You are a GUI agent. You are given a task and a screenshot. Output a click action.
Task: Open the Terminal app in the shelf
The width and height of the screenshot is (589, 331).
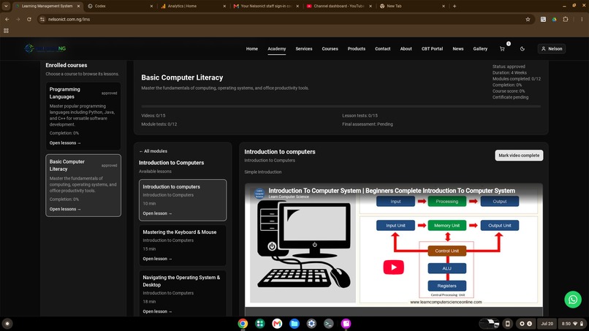point(329,324)
